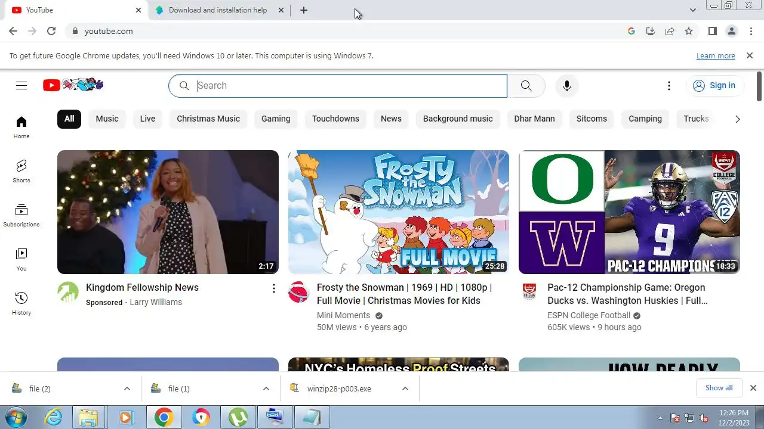Click the Kingdom Fellowship News advertiser avatar
Viewport: 764px width, 429px height.
(x=68, y=292)
